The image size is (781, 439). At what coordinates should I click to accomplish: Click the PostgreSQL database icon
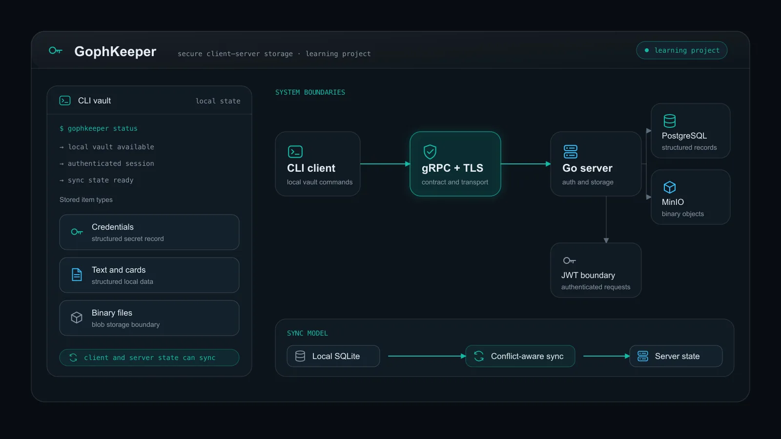(x=670, y=120)
